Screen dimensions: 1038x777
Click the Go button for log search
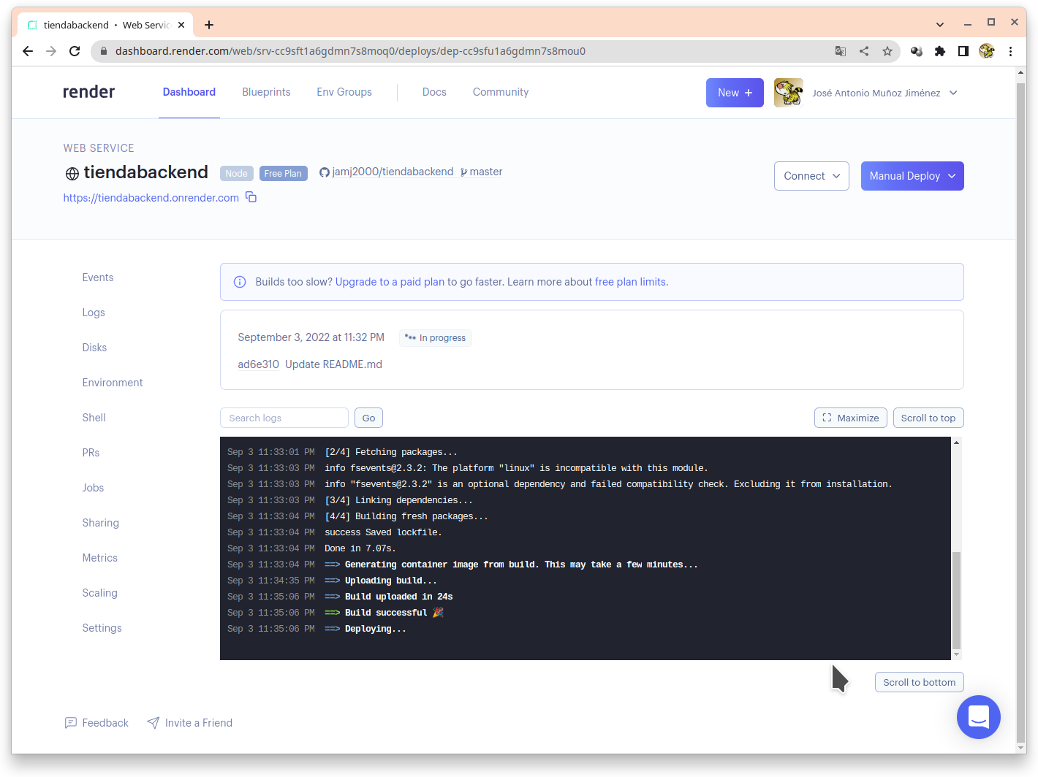point(368,418)
